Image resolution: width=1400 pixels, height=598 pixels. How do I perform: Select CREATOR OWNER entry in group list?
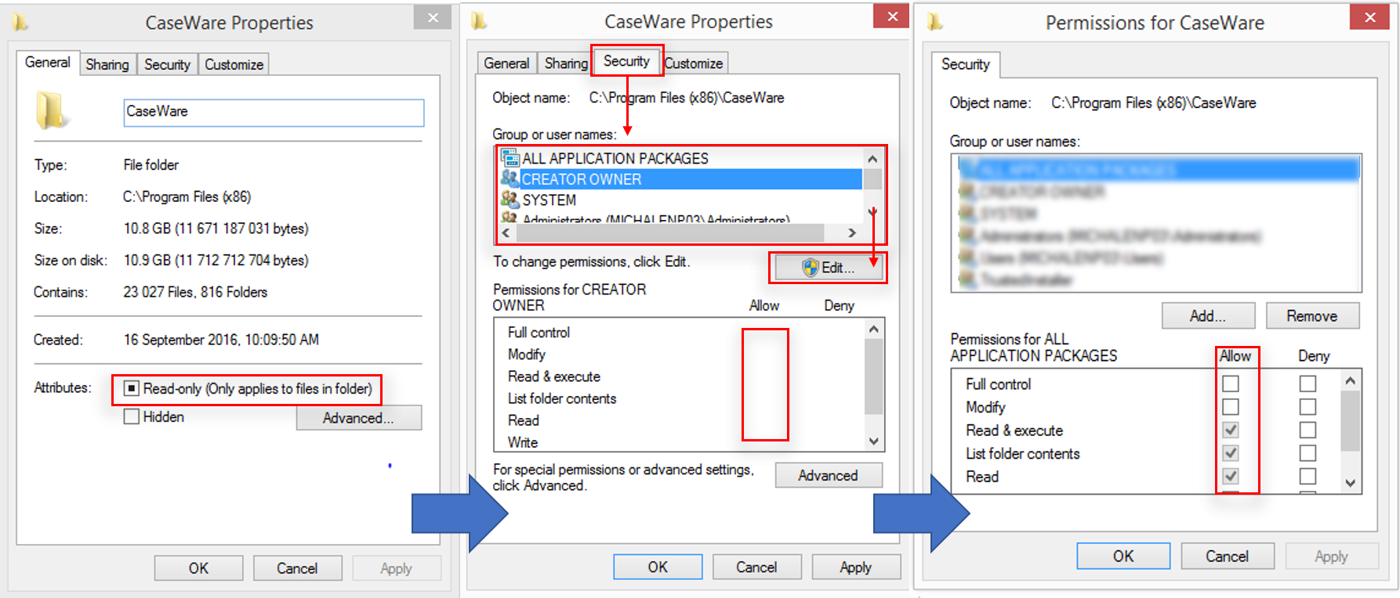[680, 179]
